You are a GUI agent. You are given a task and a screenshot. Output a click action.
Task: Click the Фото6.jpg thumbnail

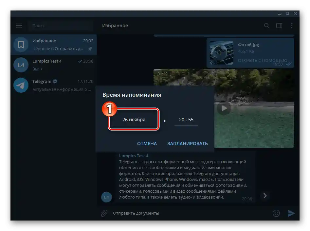[221, 52]
